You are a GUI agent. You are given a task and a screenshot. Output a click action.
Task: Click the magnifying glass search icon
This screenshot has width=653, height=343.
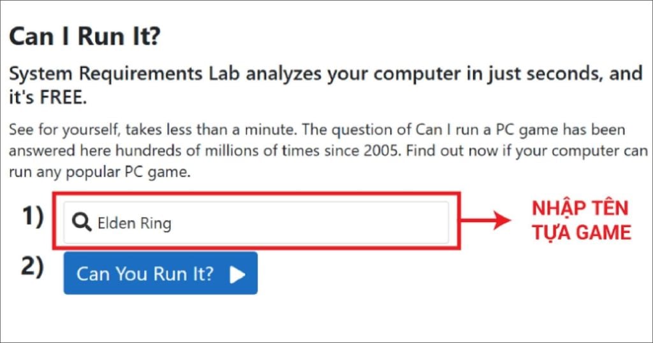[82, 223]
